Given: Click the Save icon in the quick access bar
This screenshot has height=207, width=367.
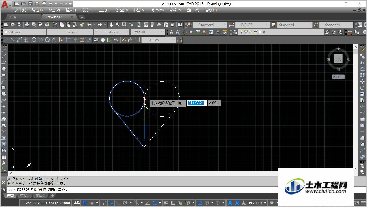Looking at the screenshot, I should click(x=30, y=4).
